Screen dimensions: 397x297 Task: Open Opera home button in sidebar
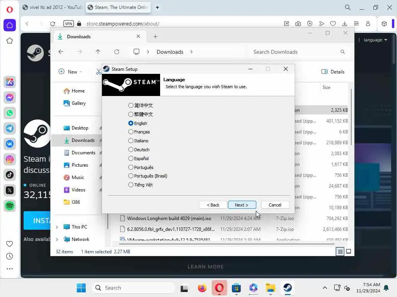point(10,25)
